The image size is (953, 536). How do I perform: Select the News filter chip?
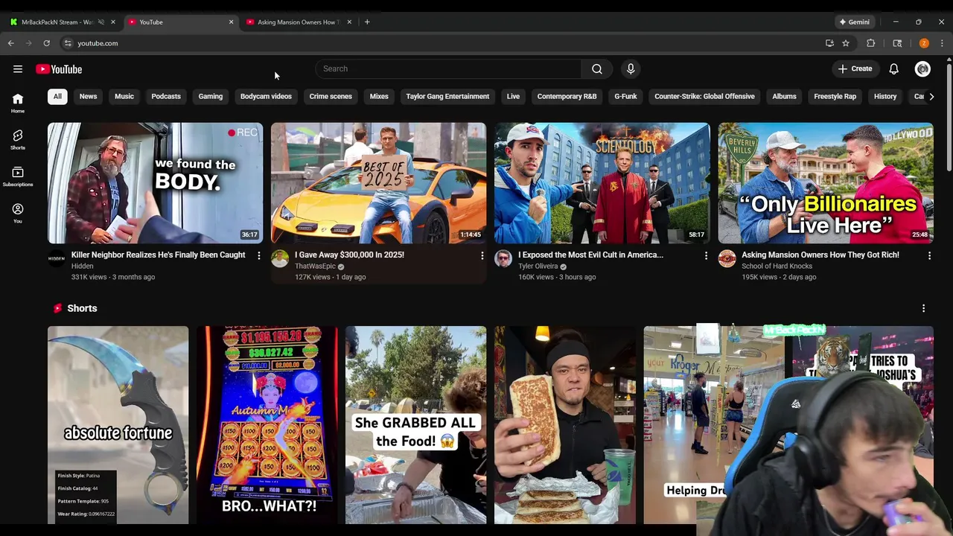[x=88, y=96]
